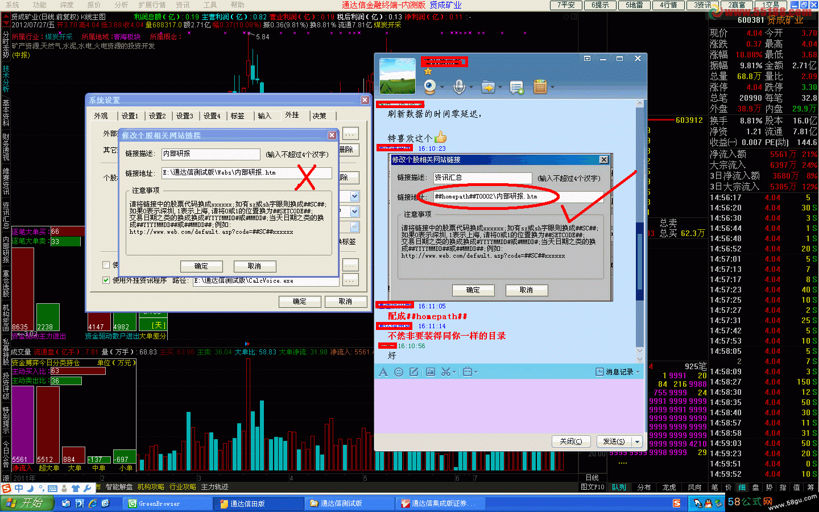Switch to GreenBrowser taskbar item
This screenshot has width=819, height=512.
coord(168,503)
